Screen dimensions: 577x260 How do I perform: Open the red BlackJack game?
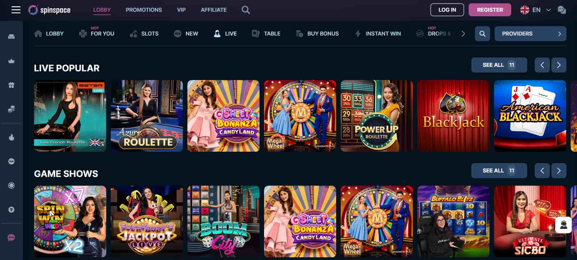pos(453,116)
